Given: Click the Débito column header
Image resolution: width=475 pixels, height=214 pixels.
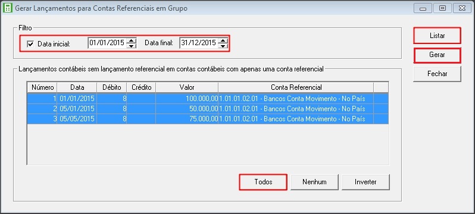Looking at the screenshot, I should 112,87.
